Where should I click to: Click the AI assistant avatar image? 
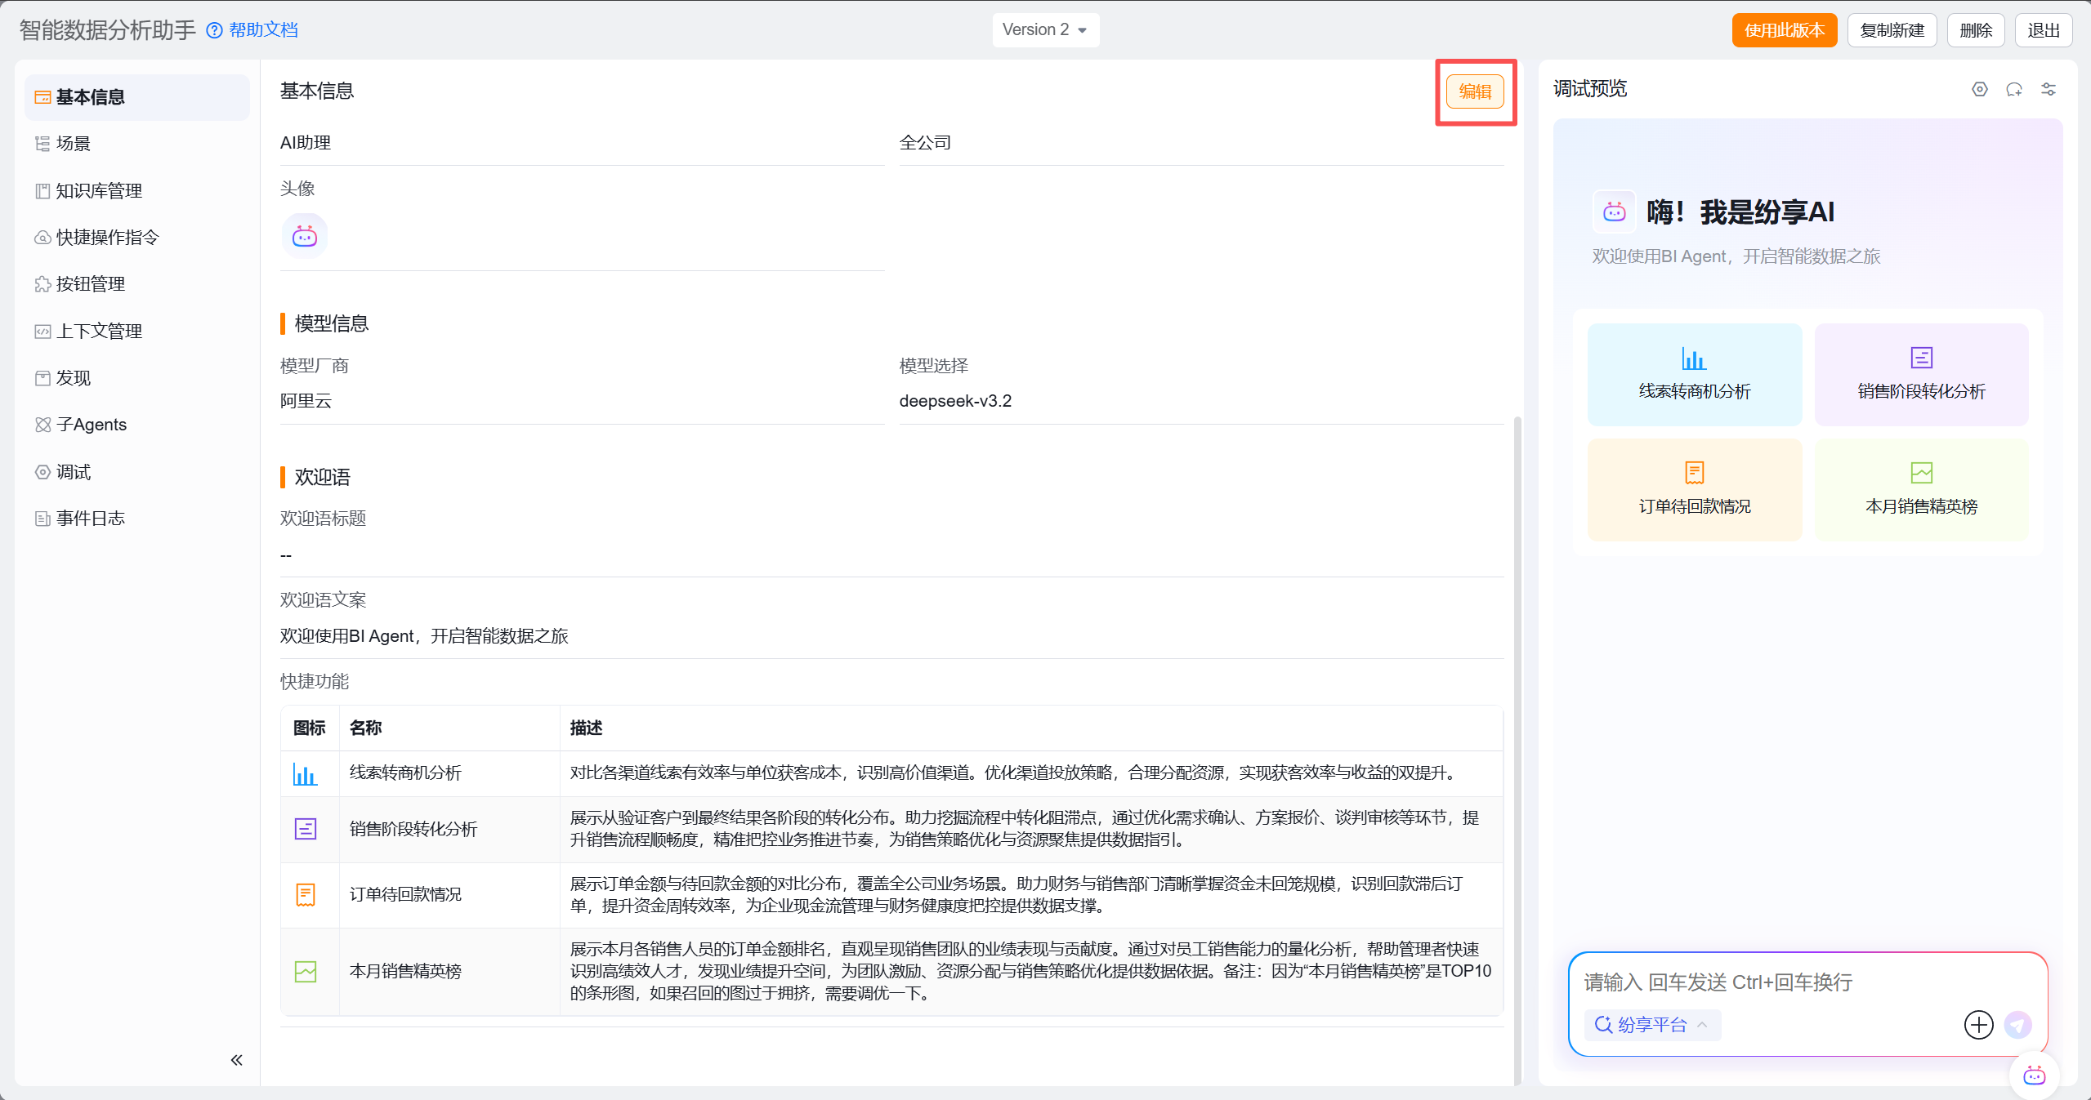click(x=305, y=237)
